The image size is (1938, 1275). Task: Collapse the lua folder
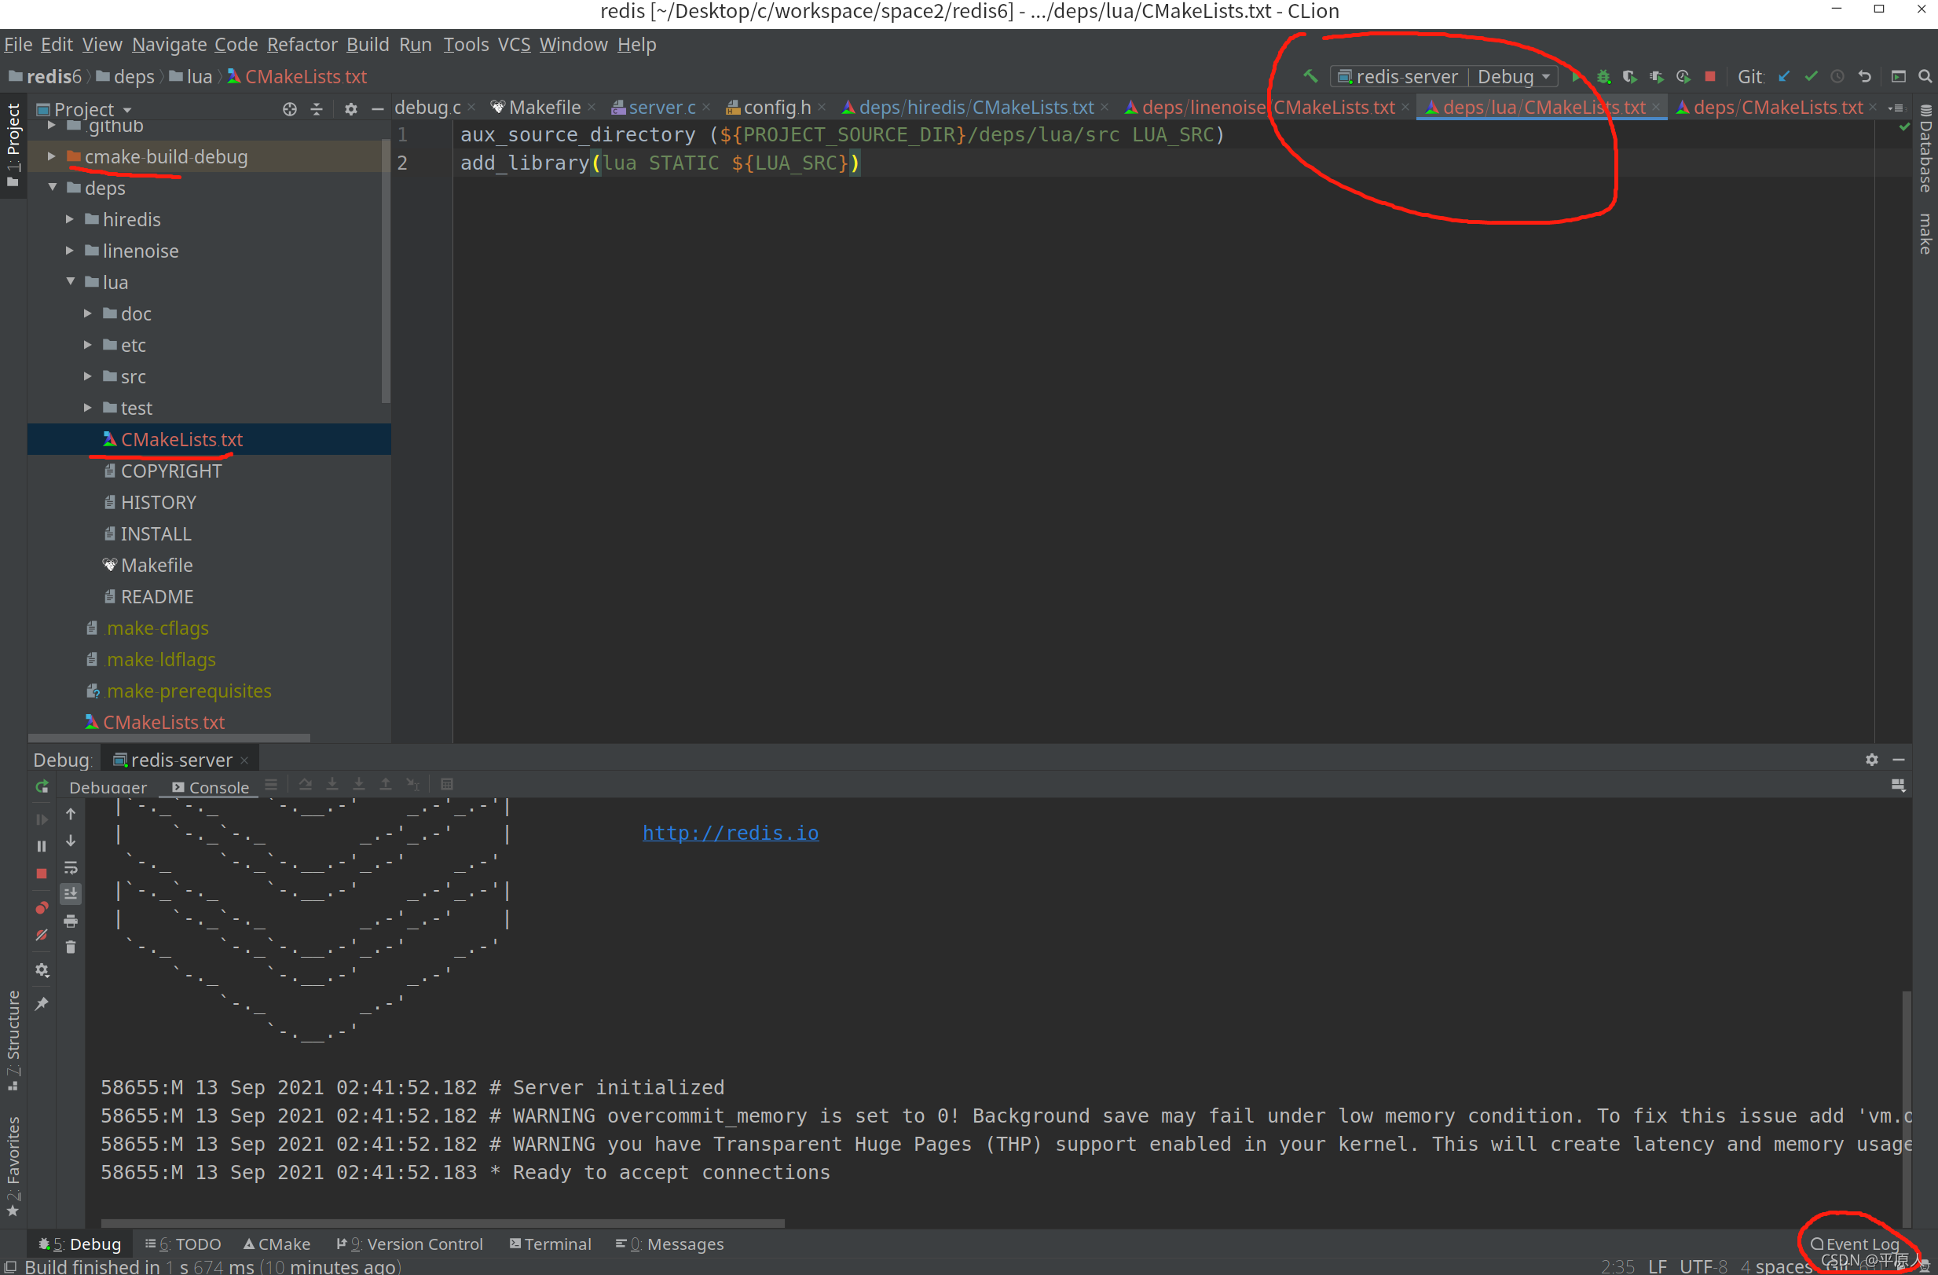[70, 282]
